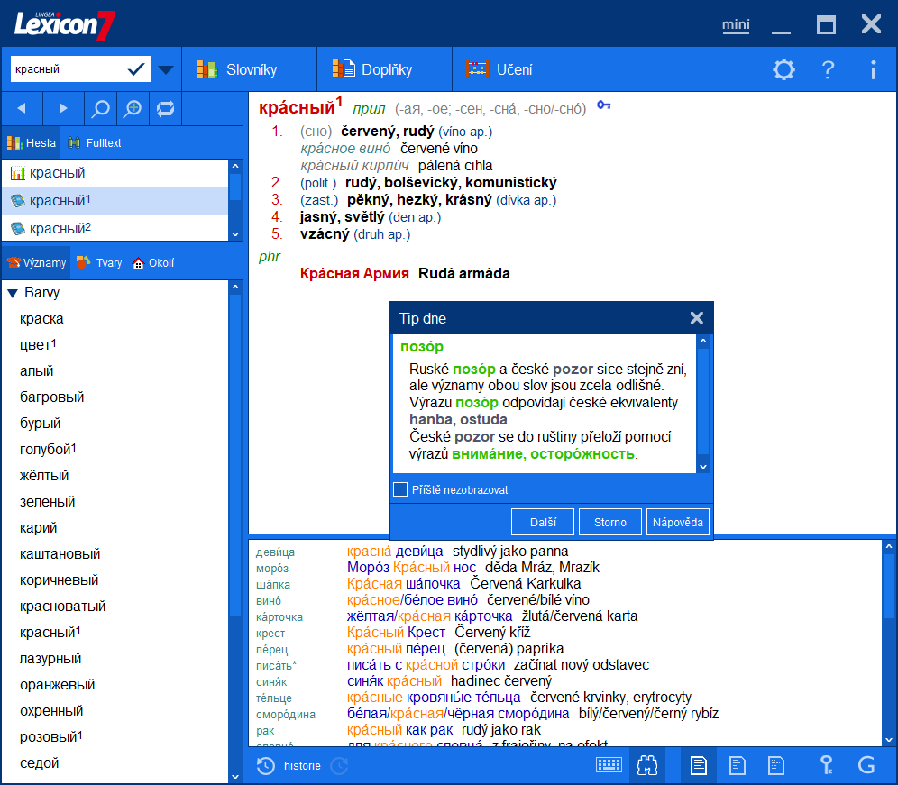Switch to the Fulltext tab

(95, 143)
